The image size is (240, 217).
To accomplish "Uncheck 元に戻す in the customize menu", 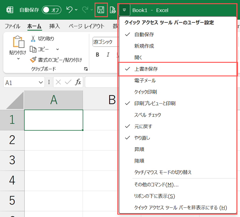I will 144,126.
